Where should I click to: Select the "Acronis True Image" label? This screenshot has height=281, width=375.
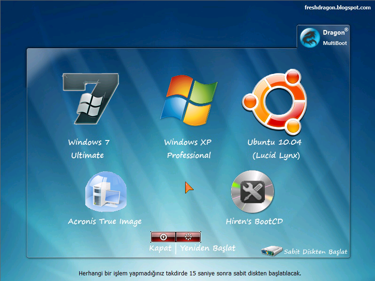click(x=105, y=222)
